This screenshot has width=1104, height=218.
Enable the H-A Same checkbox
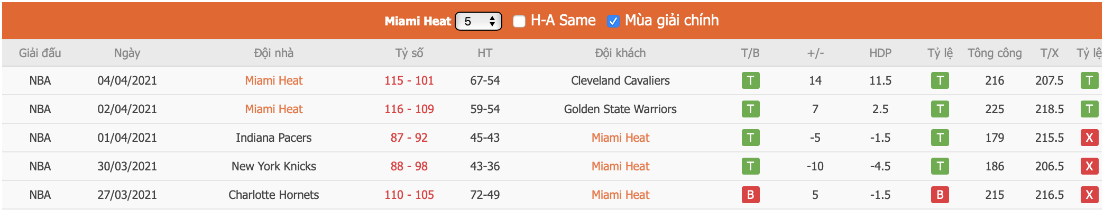(519, 21)
